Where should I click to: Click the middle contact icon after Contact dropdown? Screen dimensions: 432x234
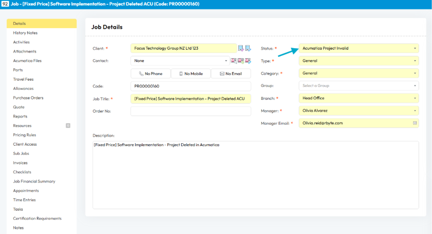click(x=241, y=61)
